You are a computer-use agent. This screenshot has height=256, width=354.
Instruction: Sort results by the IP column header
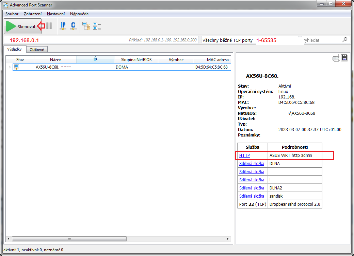coord(95,60)
